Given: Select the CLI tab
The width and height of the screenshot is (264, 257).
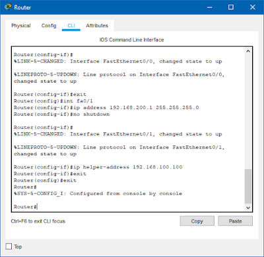Looking at the screenshot, I should pyautogui.click(x=71, y=26).
